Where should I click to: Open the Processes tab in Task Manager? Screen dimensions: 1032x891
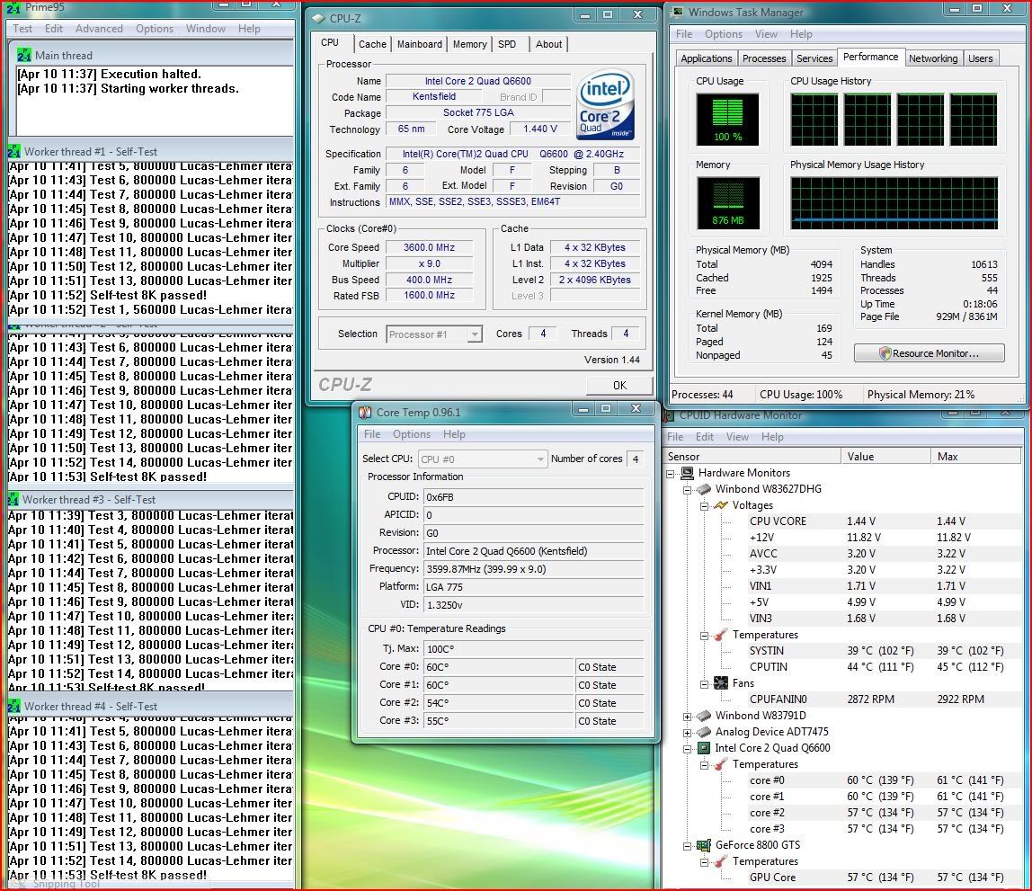coord(763,58)
